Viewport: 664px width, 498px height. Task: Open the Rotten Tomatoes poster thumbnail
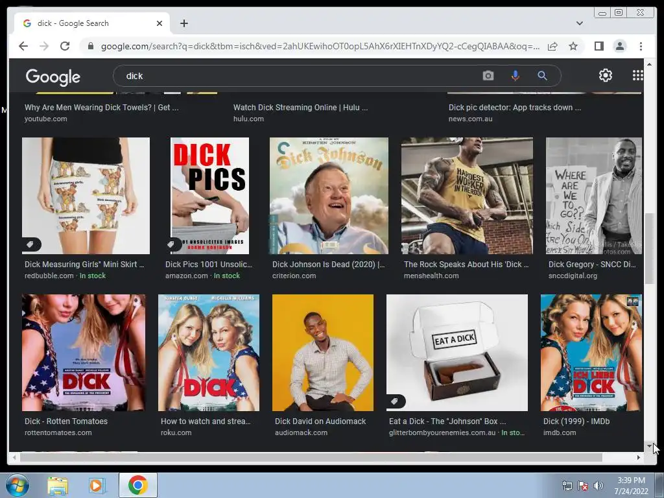[x=84, y=353]
